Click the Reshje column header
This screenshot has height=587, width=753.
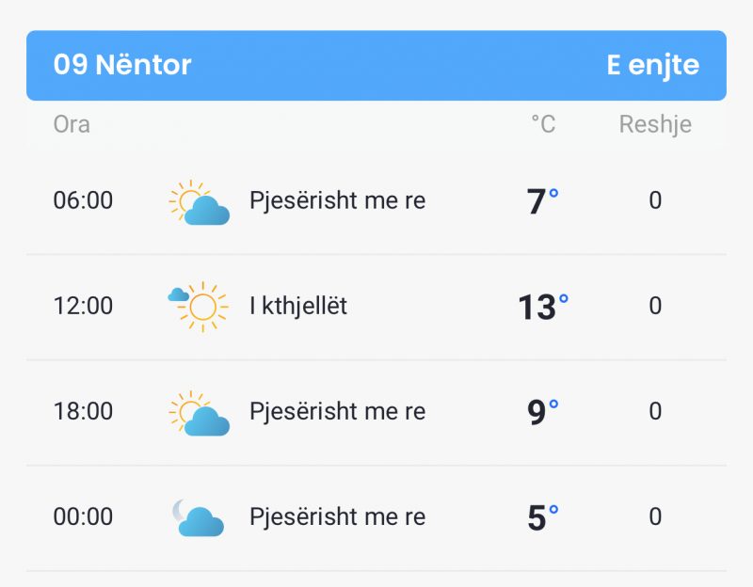pos(655,125)
